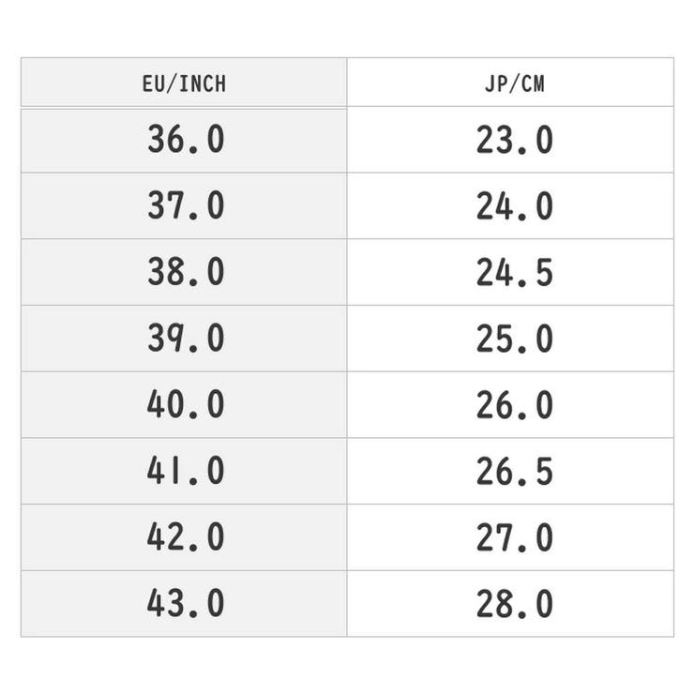Select EU size 40.0 cell
Image resolution: width=694 pixels, height=694 pixels.
tap(185, 405)
